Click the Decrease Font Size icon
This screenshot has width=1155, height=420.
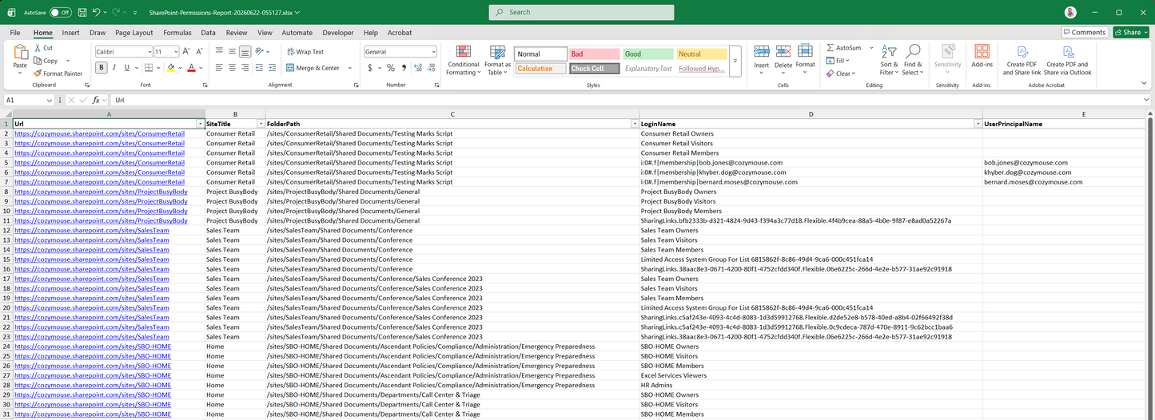click(x=199, y=51)
